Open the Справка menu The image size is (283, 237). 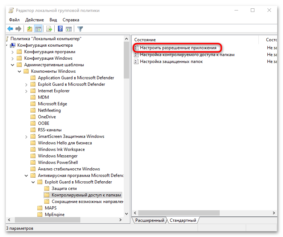pyautogui.click(x=71, y=20)
